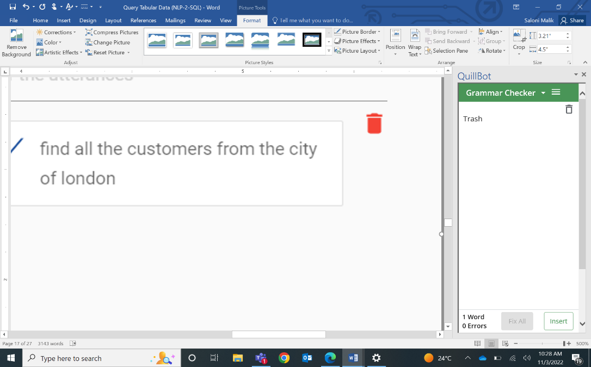The image size is (591, 367).
Task: Click the Insert button in QuillBot
Action: coord(558,321)
